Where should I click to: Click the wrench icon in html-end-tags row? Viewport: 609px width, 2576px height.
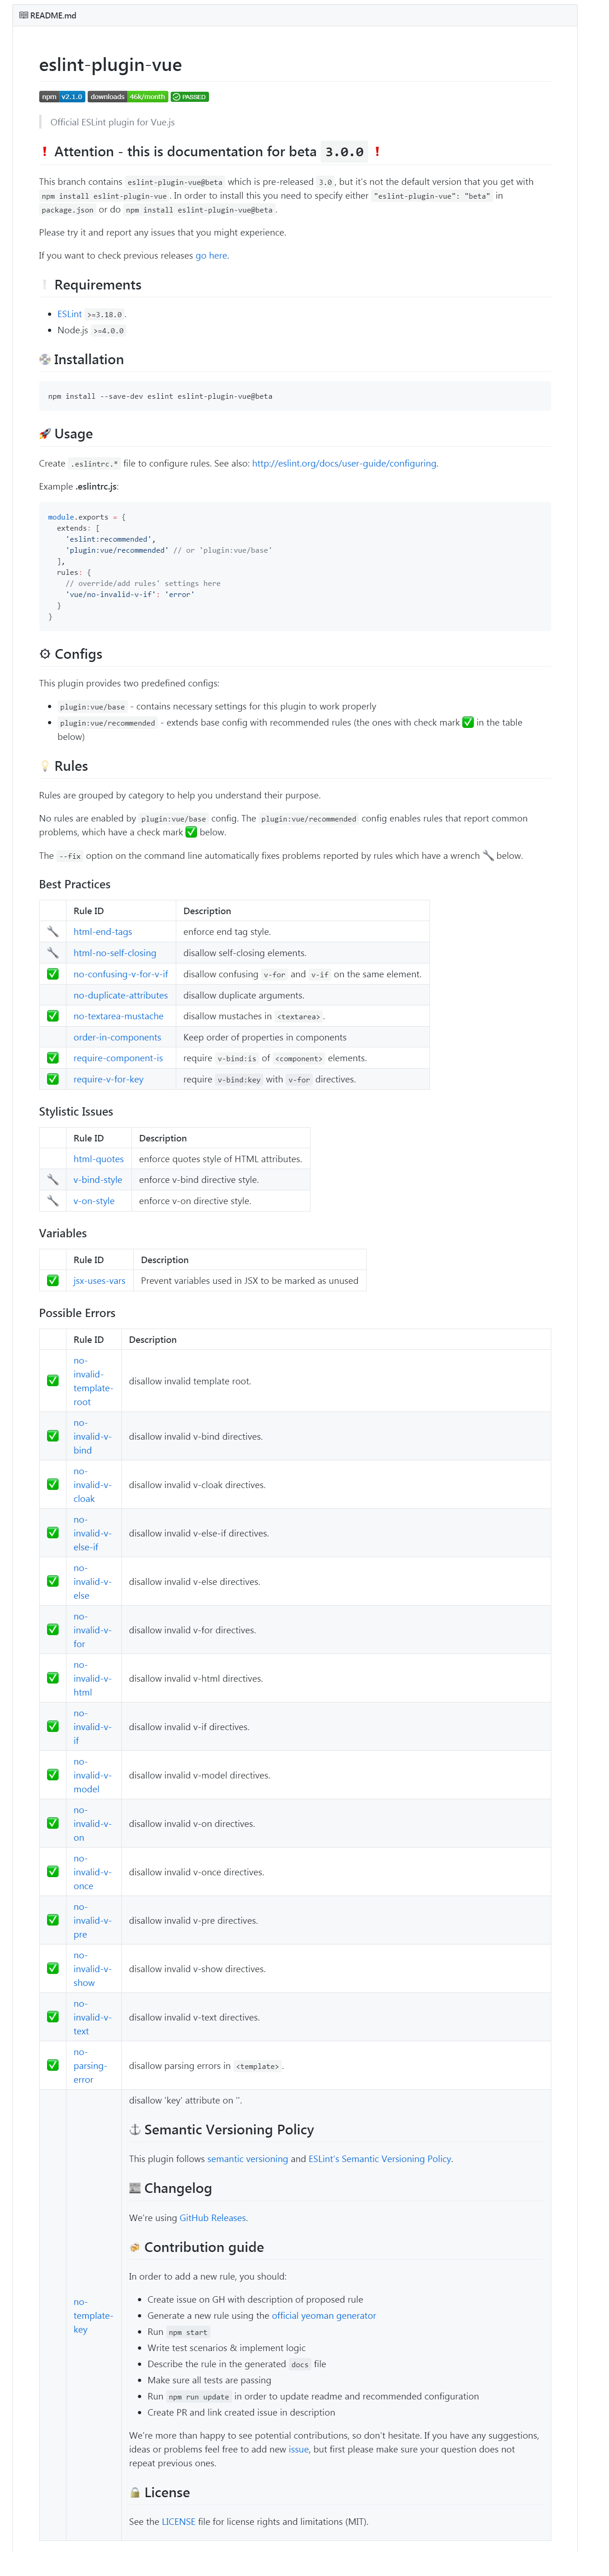(53, 932)
